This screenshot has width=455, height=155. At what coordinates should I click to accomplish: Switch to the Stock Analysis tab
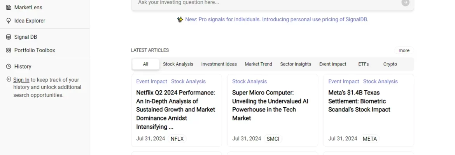click(x=178, y=64)
